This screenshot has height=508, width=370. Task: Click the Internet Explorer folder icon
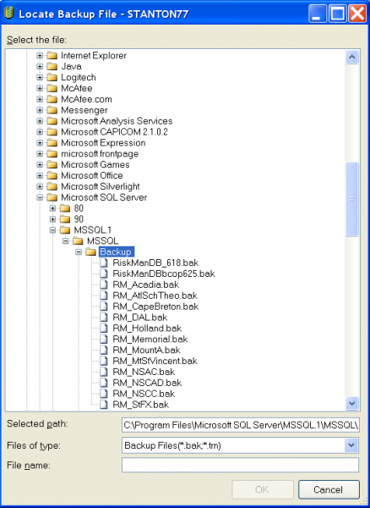click(x=52, y=56)
